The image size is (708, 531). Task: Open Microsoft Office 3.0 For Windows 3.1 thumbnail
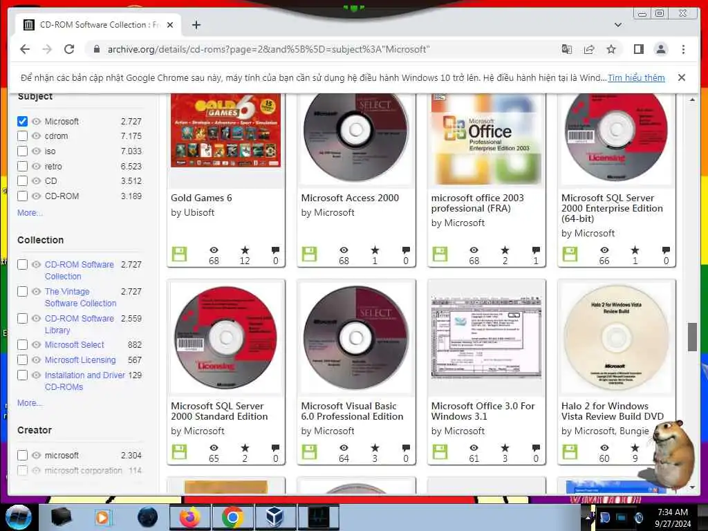[x=486, y=337]
